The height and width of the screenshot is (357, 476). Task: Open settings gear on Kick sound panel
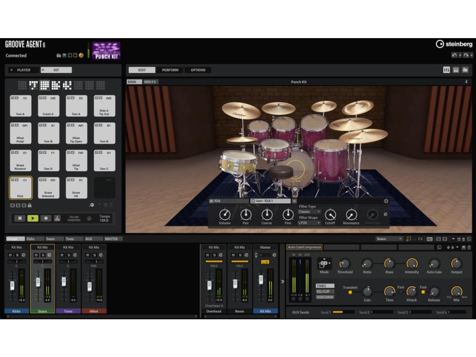386,201
